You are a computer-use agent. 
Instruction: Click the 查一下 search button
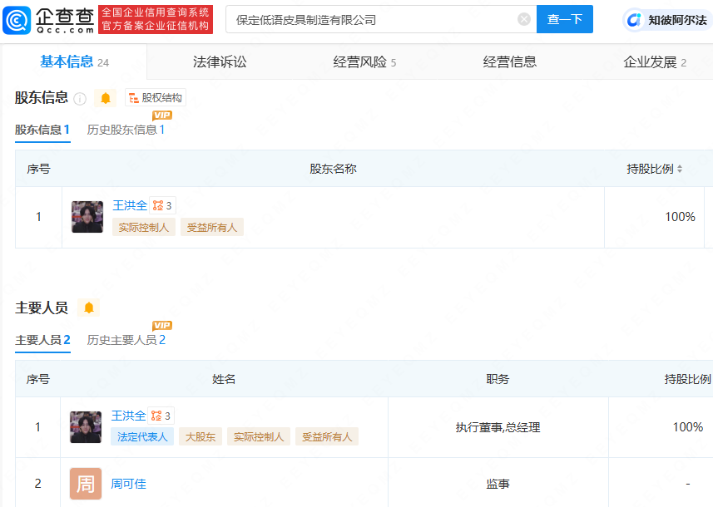(x=565, y=18)
